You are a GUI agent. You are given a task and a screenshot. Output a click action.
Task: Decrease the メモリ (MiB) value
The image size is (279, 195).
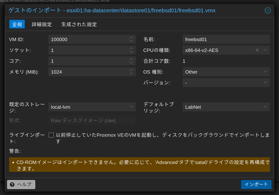point(131,74)
